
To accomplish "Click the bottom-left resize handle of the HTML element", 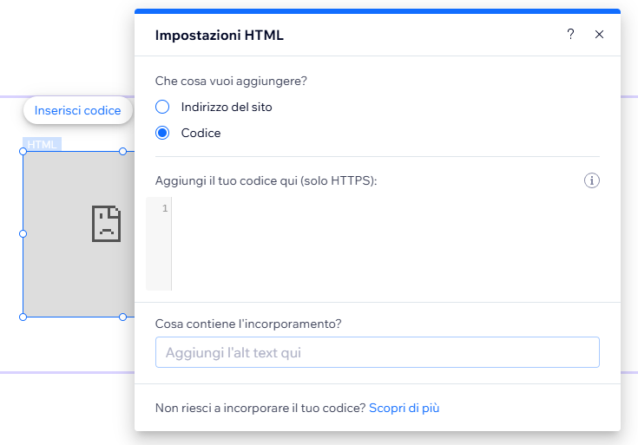I will pos(23,317).
